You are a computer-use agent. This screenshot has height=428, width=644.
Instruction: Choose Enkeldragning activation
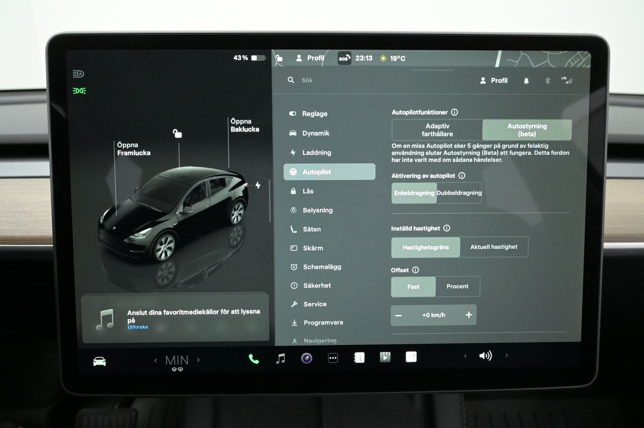pyautogui.click(x=414, y=193)
